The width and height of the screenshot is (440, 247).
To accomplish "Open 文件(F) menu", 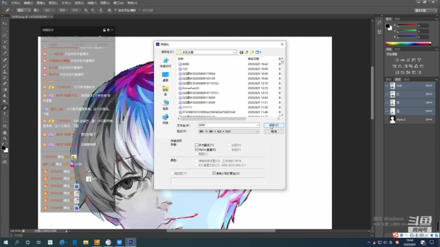I will pos(15,3).
